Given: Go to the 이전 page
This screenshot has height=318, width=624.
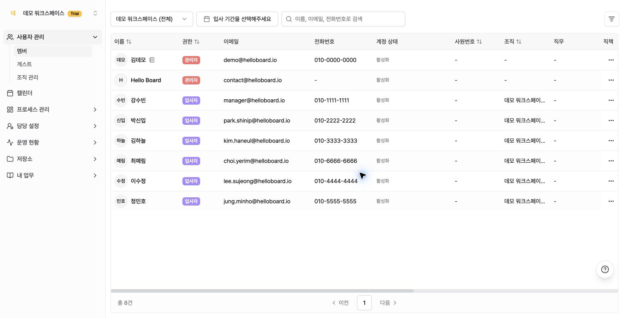Looking at the screenshot, I should [x=340, y=303].
